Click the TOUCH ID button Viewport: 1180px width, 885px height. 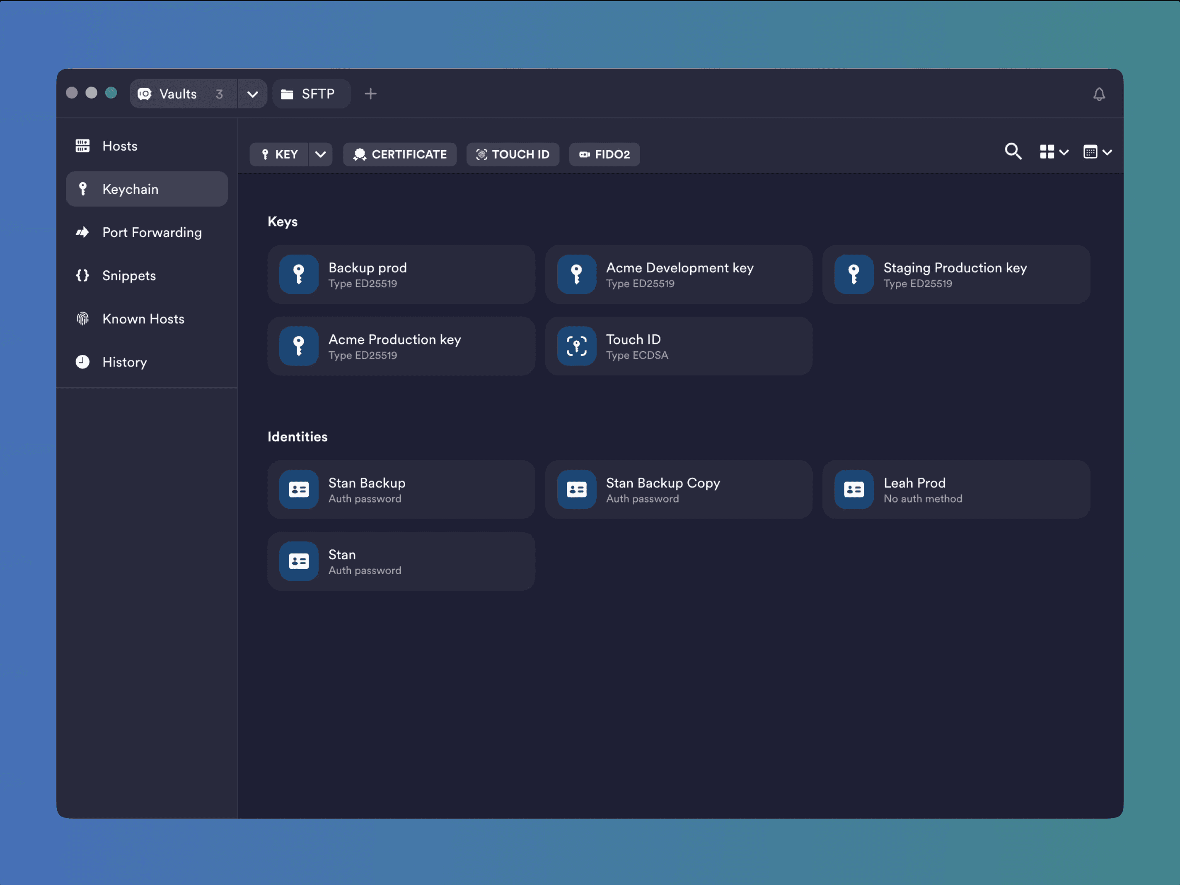(x=512, y=154)
